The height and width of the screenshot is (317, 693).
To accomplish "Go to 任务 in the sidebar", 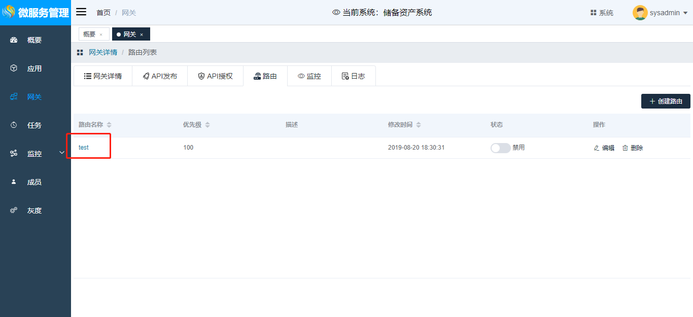I will (x=34, y=125).
